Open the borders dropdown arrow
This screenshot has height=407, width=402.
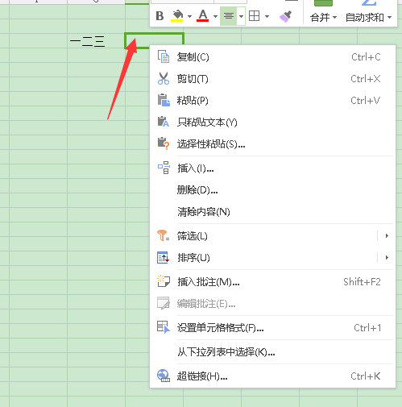[267, 17]
